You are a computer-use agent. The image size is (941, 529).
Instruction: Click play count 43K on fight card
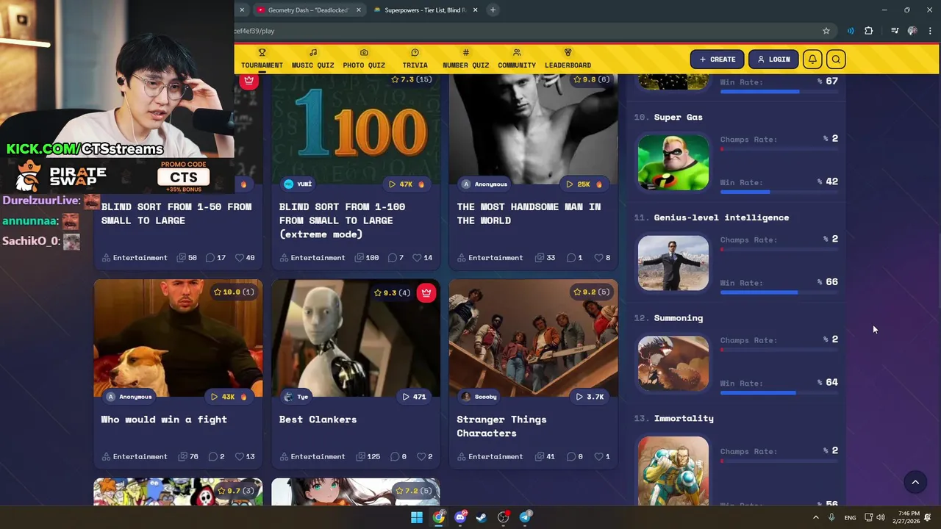[x=229, y=397]
